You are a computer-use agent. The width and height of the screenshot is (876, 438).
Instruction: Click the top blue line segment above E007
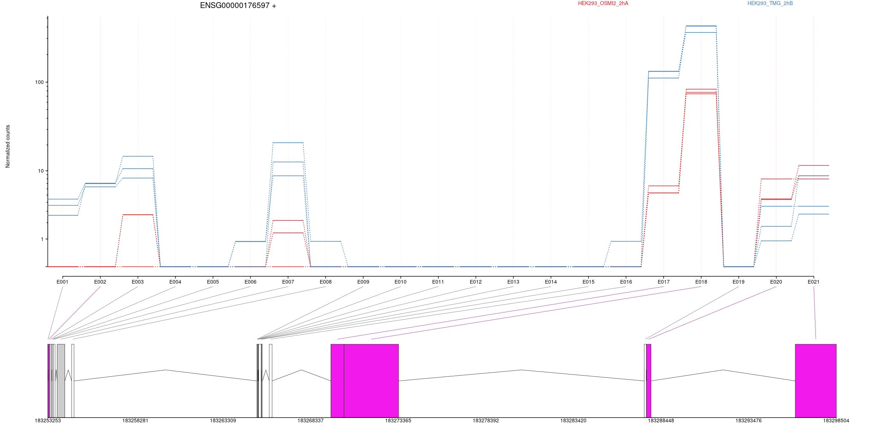[288, 143]
